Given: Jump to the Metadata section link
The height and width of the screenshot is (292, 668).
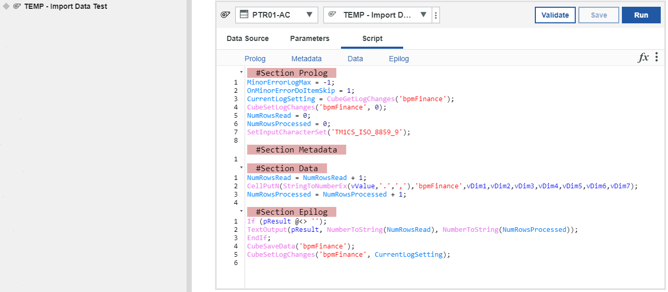Looking at the screenshot, I should pyautogui.click(x=306, y=59).
